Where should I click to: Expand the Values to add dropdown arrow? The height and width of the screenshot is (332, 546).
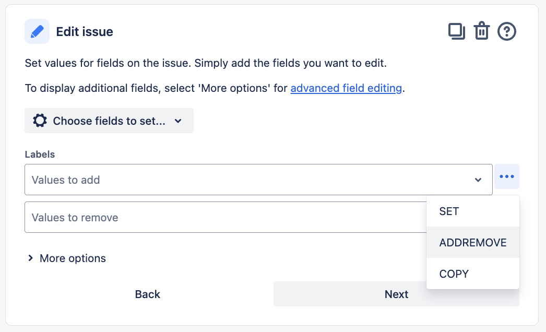[478, 180]
